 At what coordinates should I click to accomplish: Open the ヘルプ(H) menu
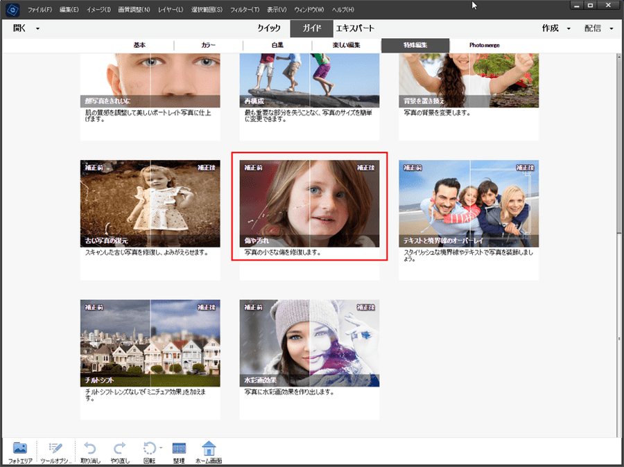(x=343, y=10)
